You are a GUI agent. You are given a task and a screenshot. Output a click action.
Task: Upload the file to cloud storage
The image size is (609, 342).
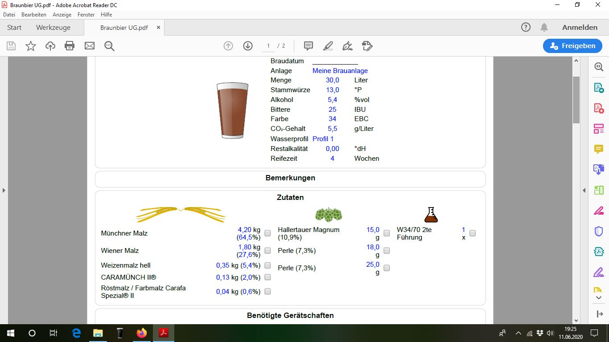point(50,46)
